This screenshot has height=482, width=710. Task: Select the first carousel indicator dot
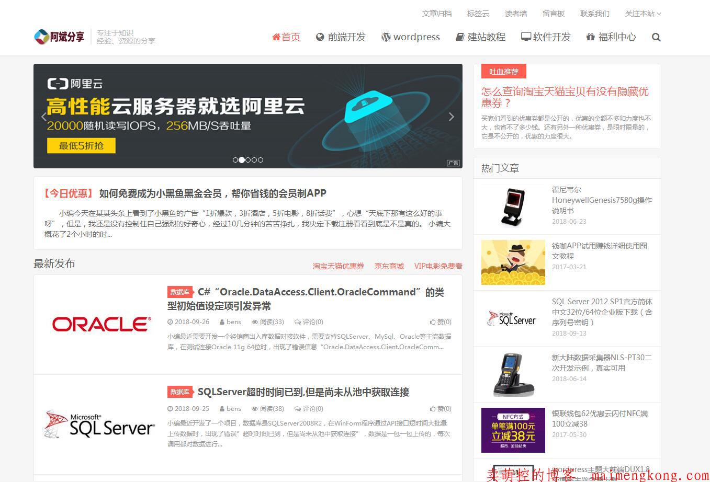[x=235, y=160]
